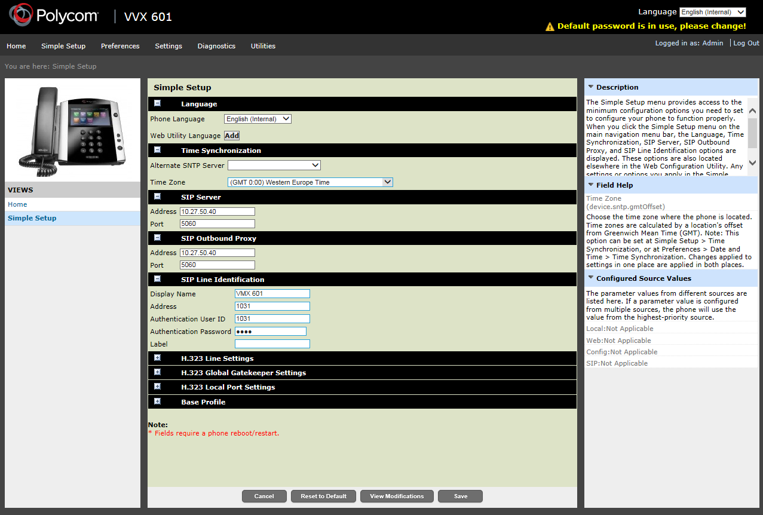Expand the Base Profile plus icon
The height and width of the screenshot is (515, 763).
(157, 401)
